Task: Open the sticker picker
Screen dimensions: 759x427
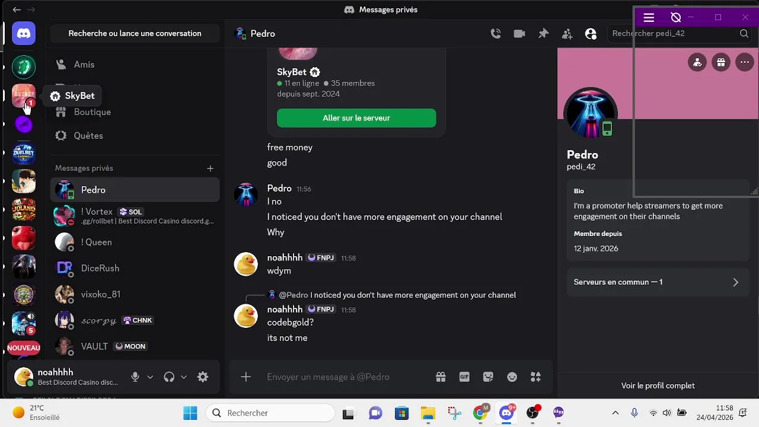Action: pos(488,377)
